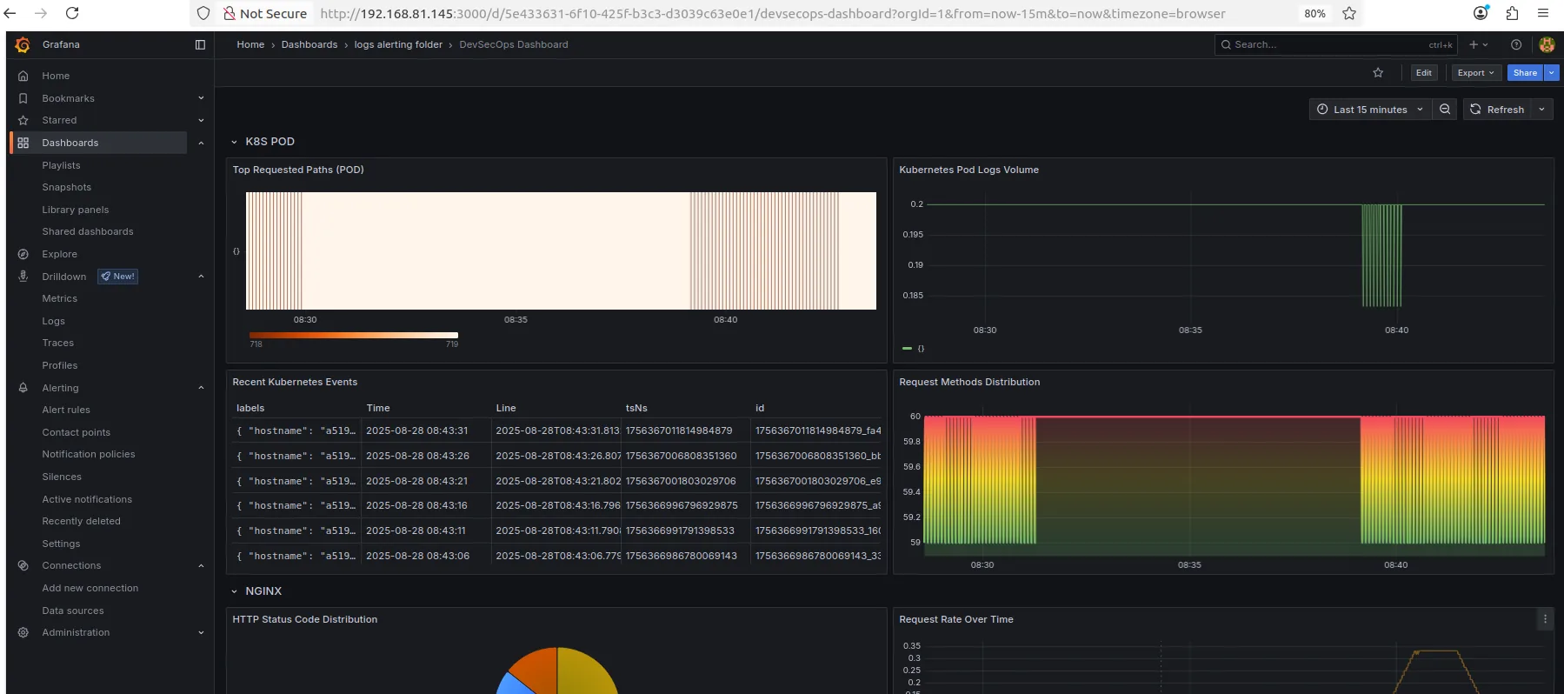The width and height of the screenshot is (1564, 694).
Task: Expand the Starred sidebar section
Action: [201, 120]
